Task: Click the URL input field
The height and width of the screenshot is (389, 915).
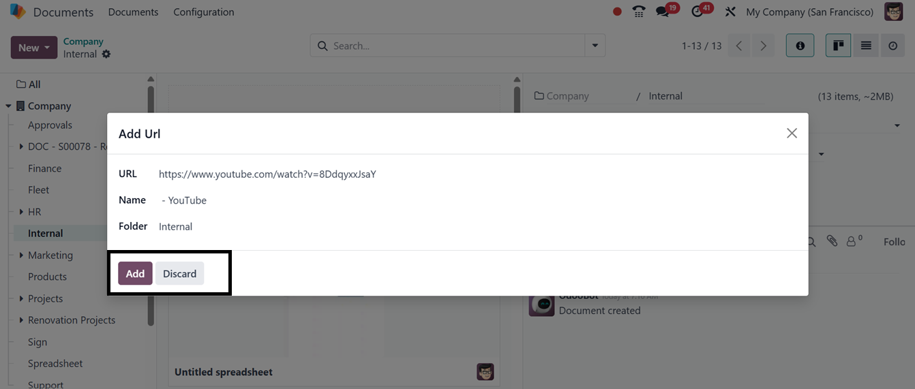Action: pyautogui.click(x=476, y=174)
